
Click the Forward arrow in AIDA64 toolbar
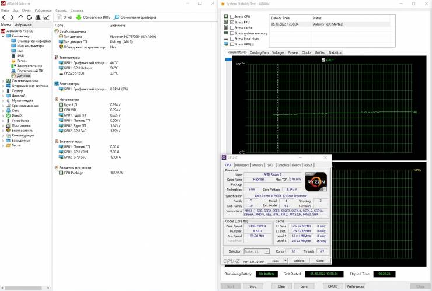[12, 17]
